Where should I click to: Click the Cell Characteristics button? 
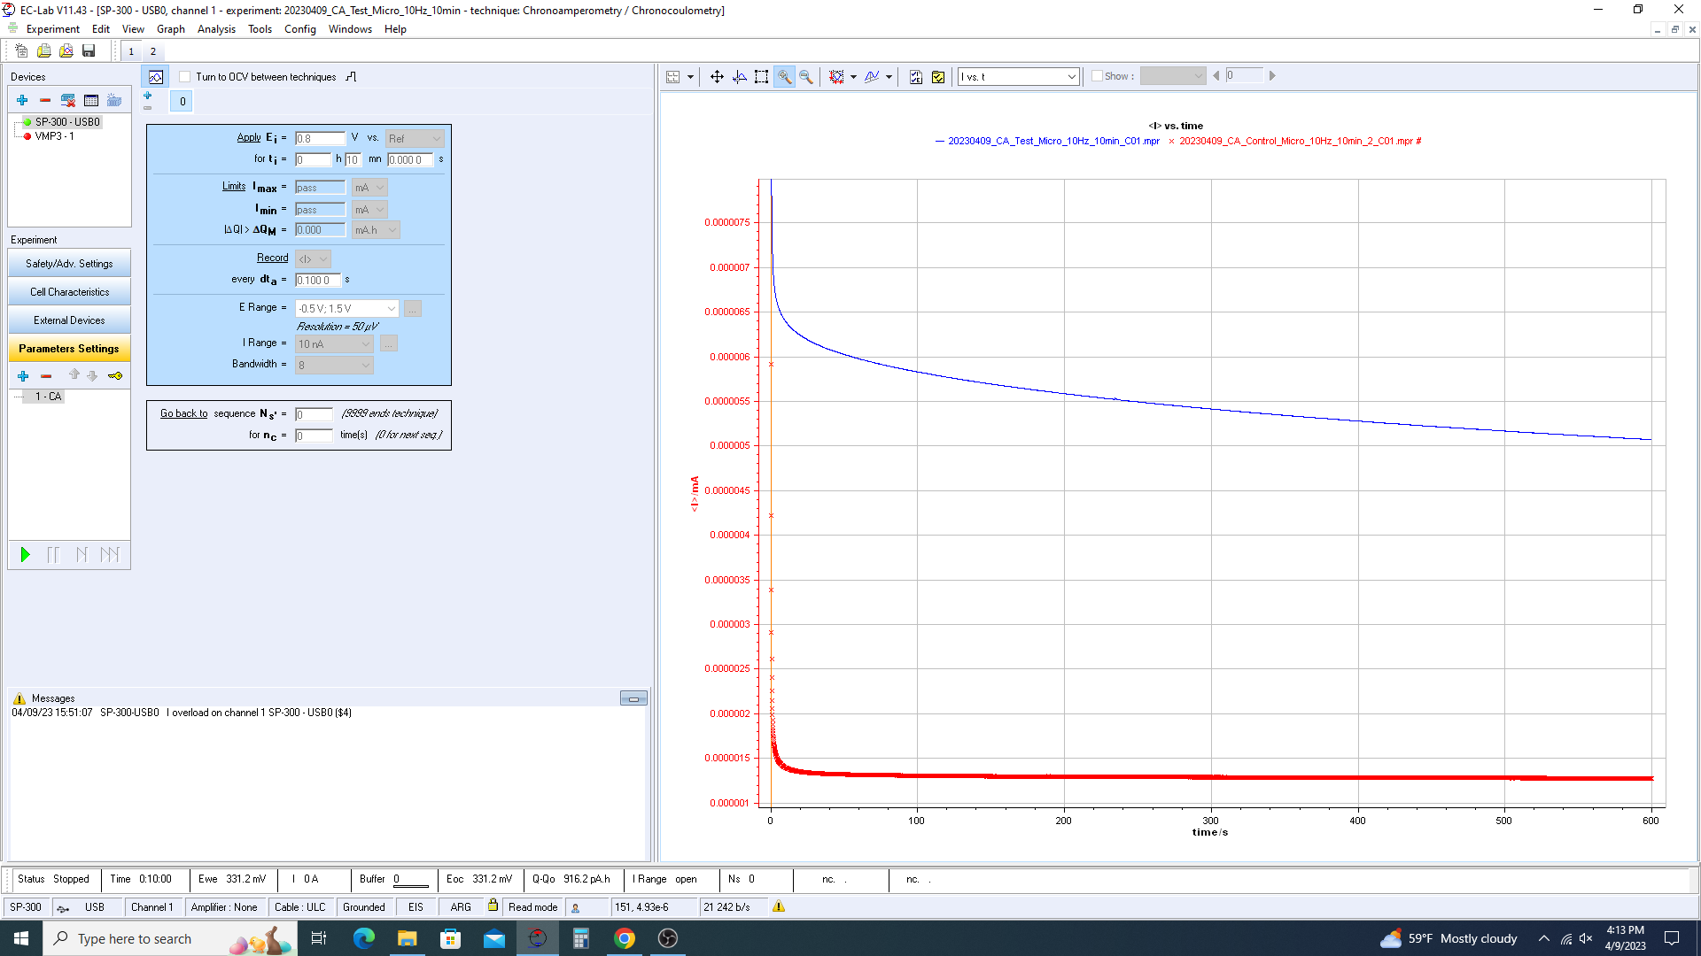click(x=69, y=292)
